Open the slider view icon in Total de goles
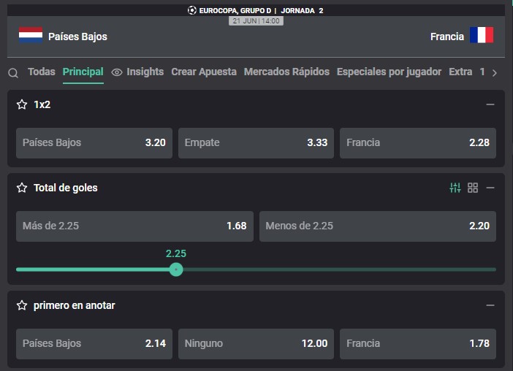This screenshot has height=371, width=513. click(455, 188)
